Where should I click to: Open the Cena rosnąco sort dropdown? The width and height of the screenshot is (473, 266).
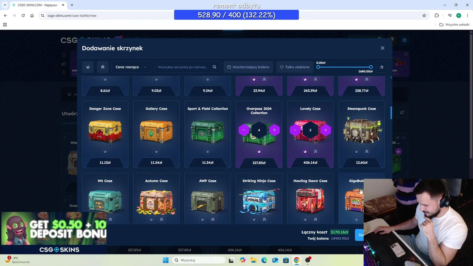click(x=131, y=67)
